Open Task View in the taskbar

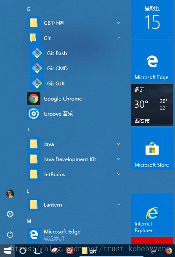click(x=38, y=251)
